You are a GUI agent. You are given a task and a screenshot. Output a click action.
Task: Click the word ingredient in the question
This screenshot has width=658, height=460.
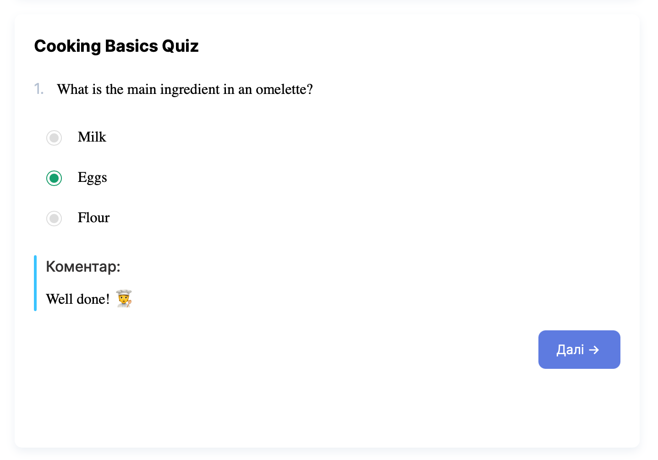click(190, 89)
